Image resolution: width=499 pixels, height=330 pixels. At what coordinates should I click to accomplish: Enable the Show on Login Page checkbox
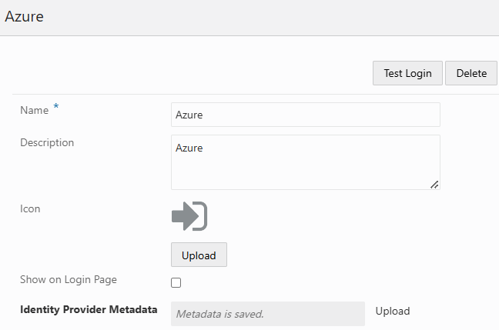(176, 282)
